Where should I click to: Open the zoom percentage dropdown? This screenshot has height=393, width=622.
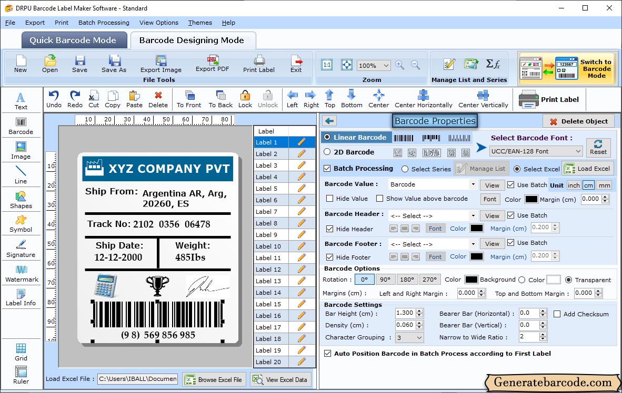[x=374, y=65]
